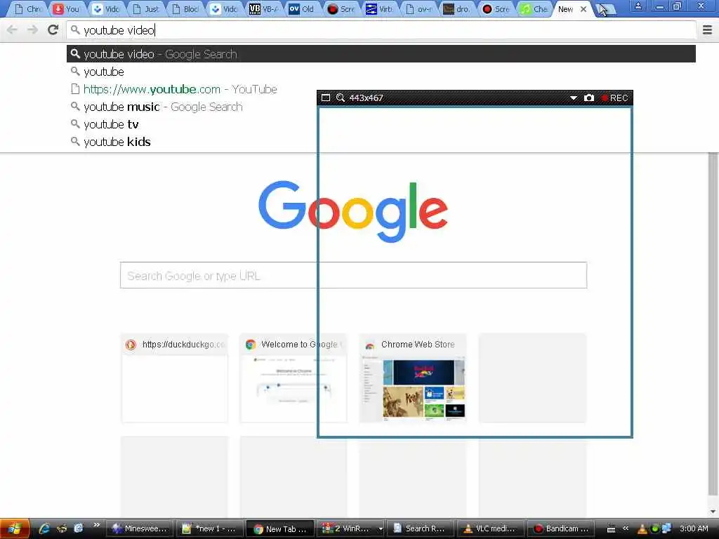Expand hidden system tray icons chevron
Screen dimensions: 719x539
click(x=626, y=528)
